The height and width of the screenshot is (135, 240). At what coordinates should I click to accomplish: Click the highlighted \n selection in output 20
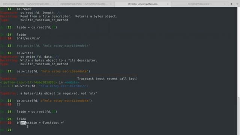point(23,123)
